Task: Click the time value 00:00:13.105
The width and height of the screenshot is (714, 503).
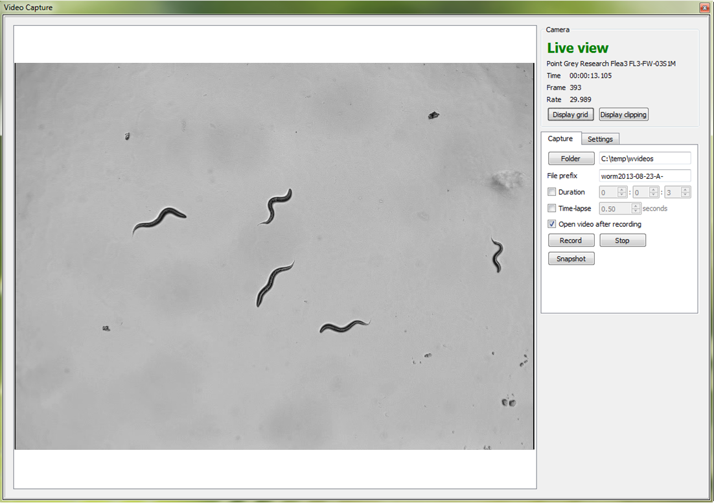Action: [591, 76]
